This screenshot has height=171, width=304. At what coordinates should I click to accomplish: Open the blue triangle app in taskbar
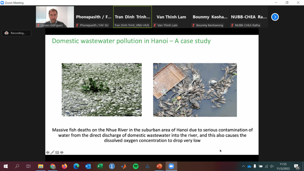[148, 166]
